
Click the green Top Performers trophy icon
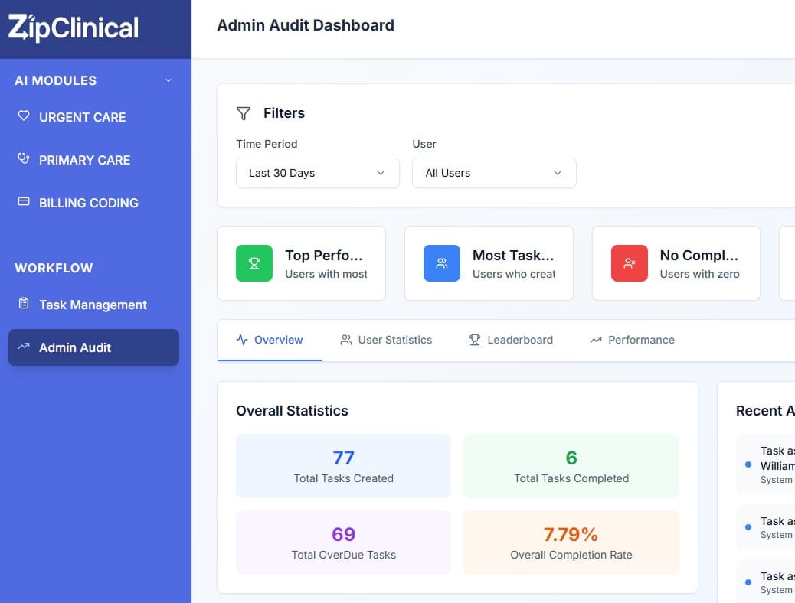tap(254, 262)
